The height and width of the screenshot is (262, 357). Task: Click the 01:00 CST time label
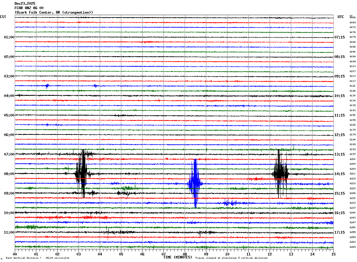click(9, 37)
